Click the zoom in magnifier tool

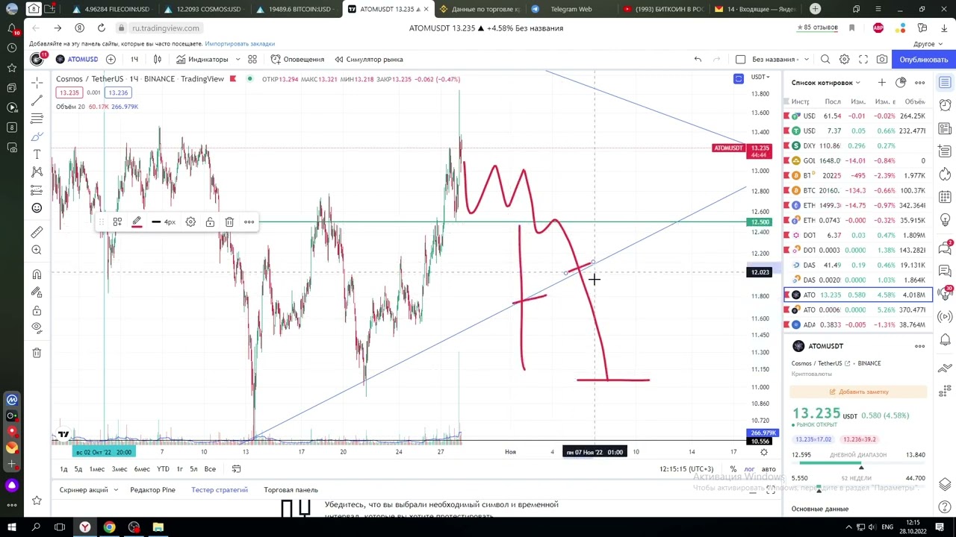(x=37, y=250)
